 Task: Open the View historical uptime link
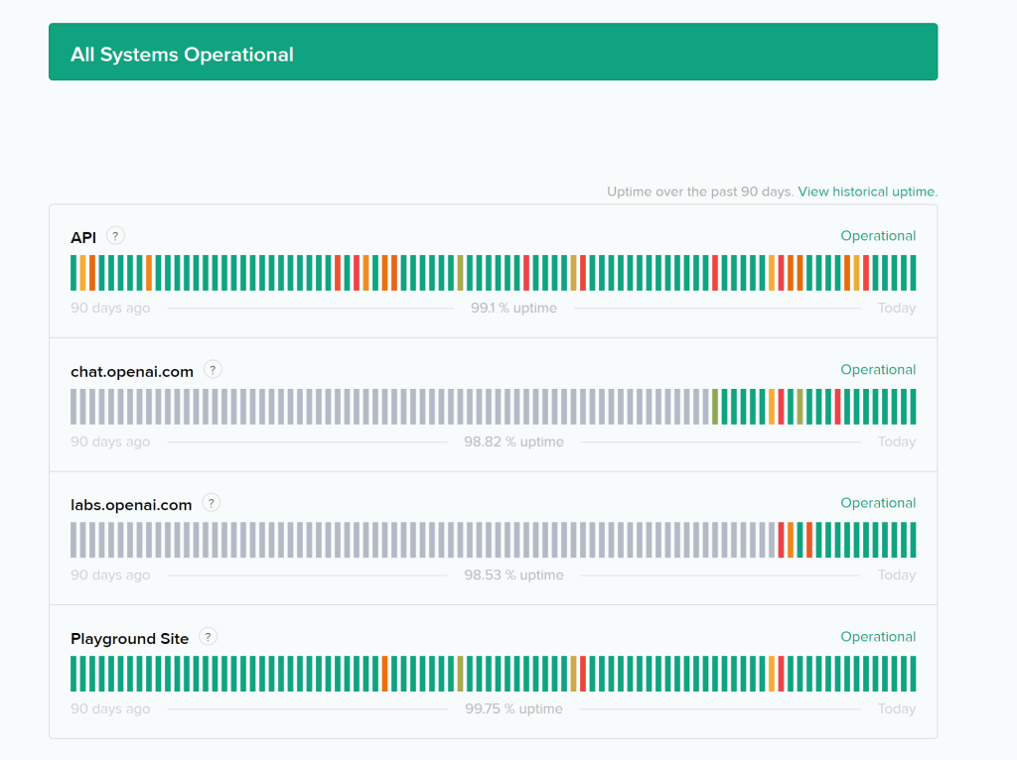[x=866, y=191]
